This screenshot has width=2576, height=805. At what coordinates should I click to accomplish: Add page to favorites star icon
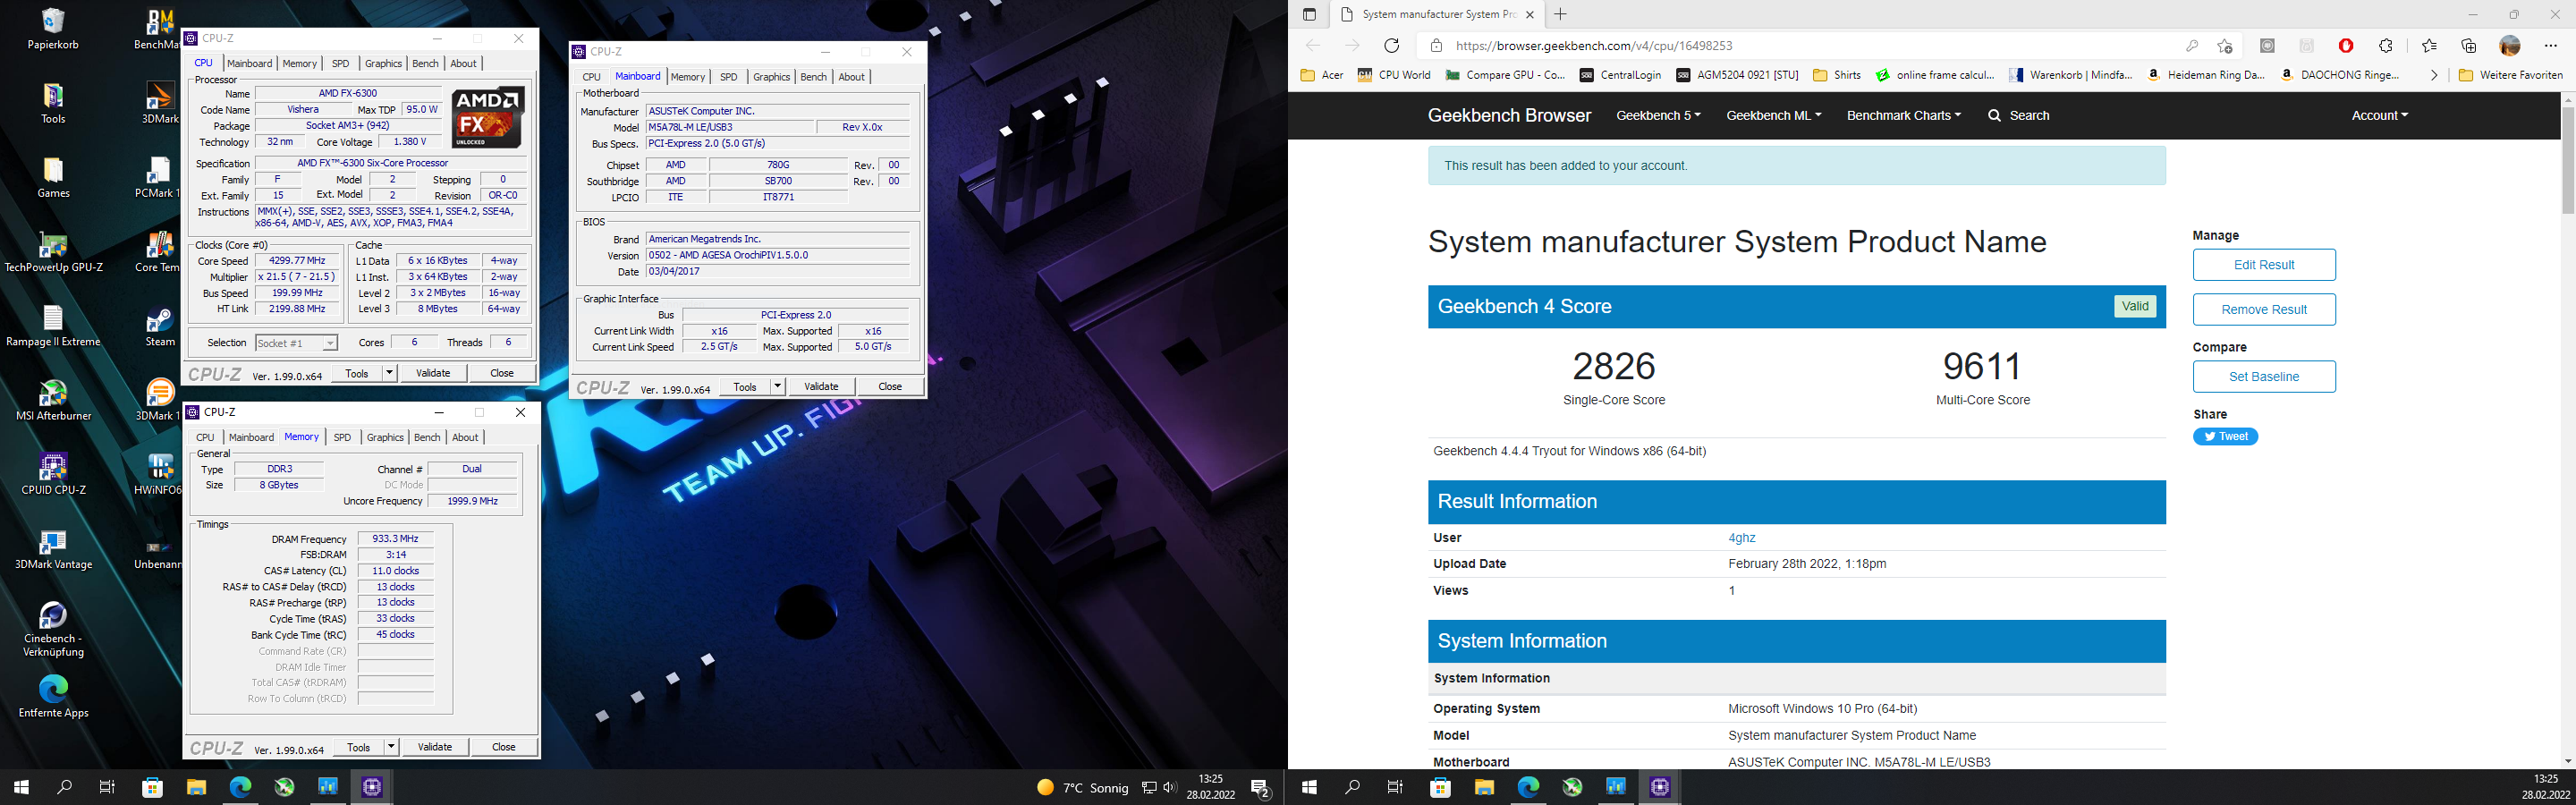tap(2224, 46)
